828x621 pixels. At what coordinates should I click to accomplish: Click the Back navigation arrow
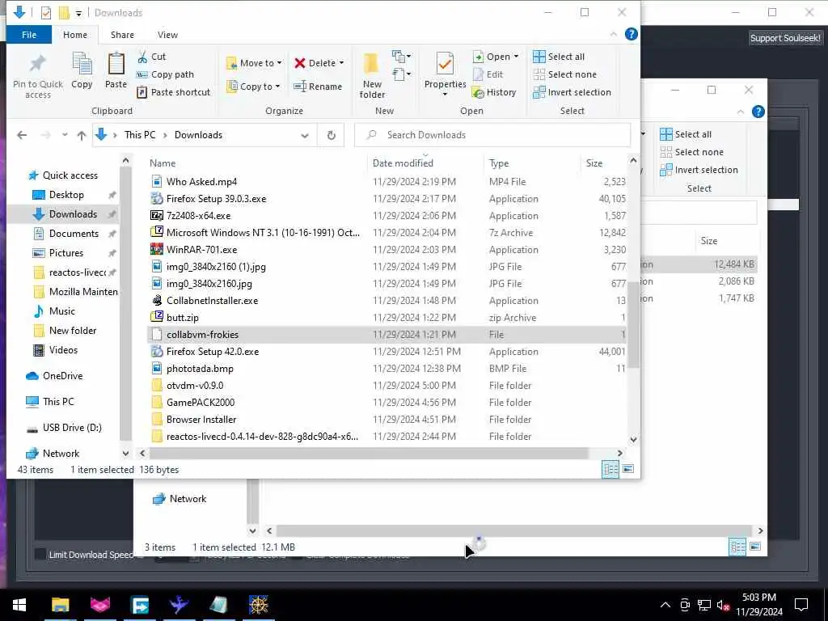point(22,135)
